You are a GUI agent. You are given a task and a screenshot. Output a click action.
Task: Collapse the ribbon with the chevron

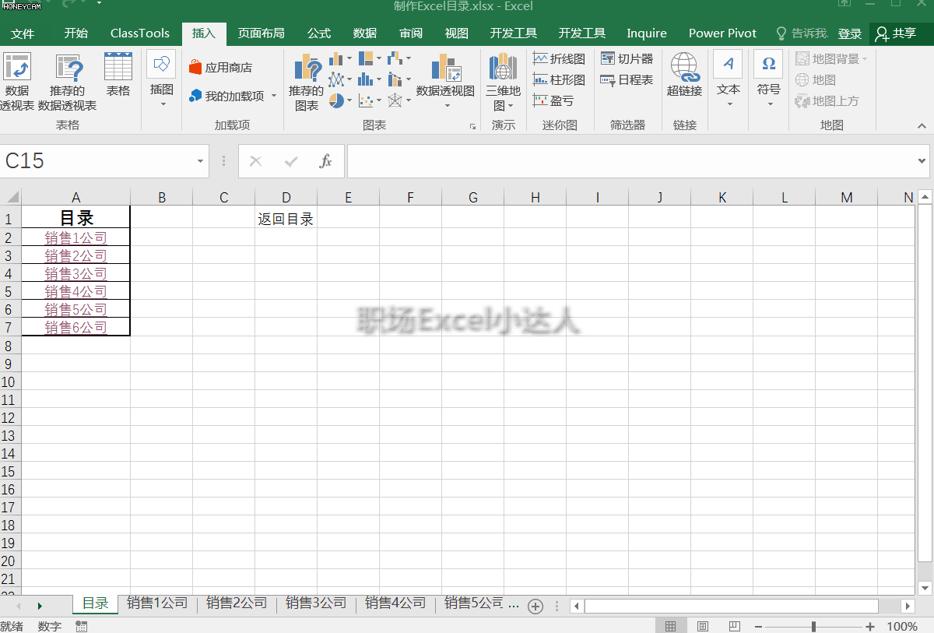pos(922,125)
